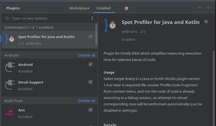Click the Smali Support plug icon
The image size is (216, 126).
[10, 85]
